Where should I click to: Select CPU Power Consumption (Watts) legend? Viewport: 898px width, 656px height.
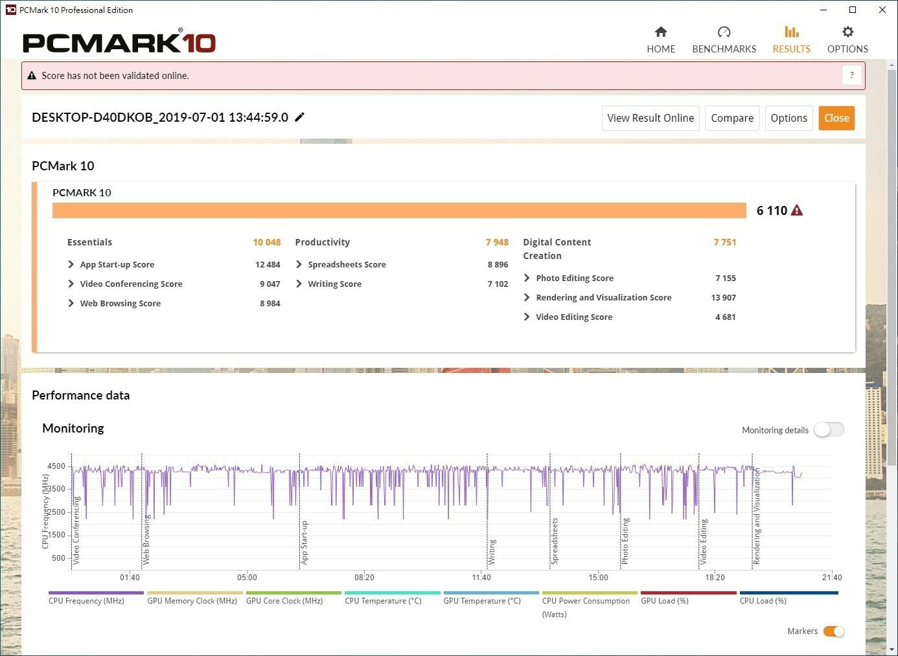590,593
